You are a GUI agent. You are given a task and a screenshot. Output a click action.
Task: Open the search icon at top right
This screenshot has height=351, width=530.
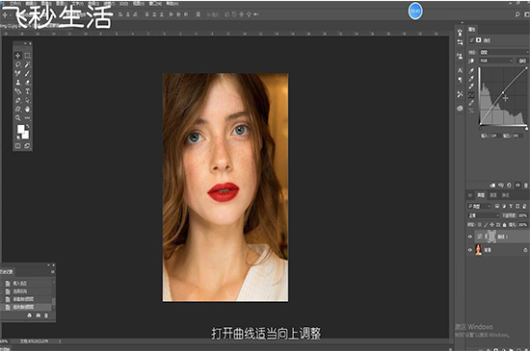(x=517, y=14)
